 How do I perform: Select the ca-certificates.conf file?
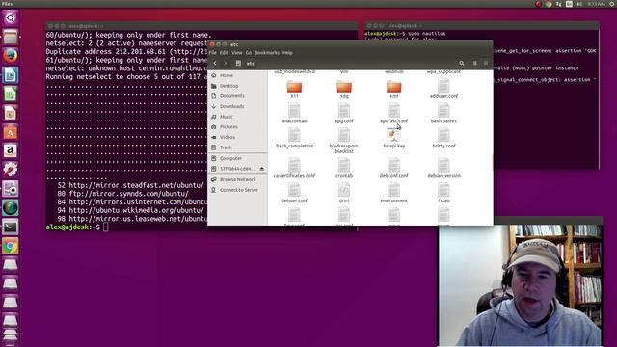point(294,168)
